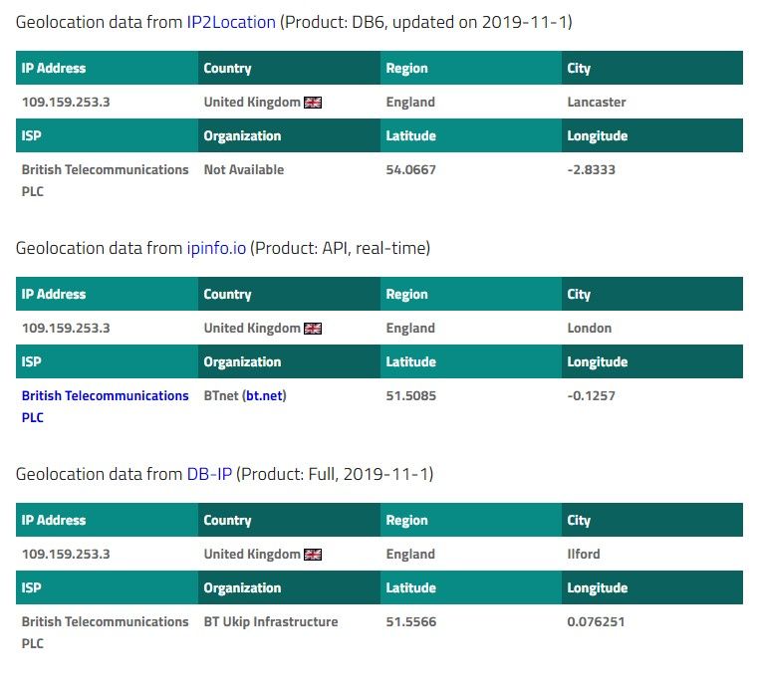
Task: Click latitude value 54.0667
Action: (410, 170)
